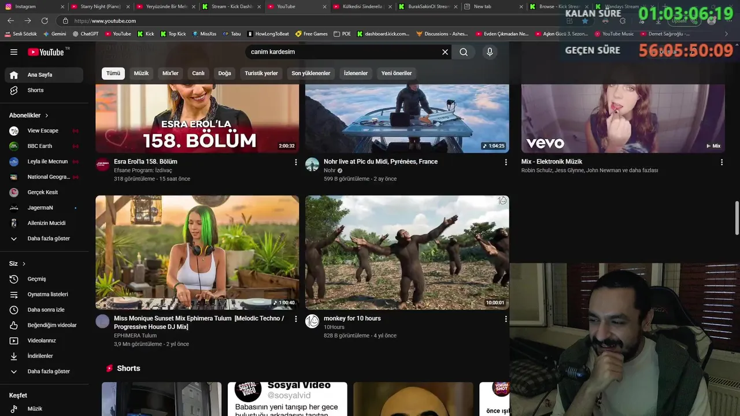740x416 pixels.
Task: Switch to the Starry Night (Piano) tab
Action: [x=101, y=6]
